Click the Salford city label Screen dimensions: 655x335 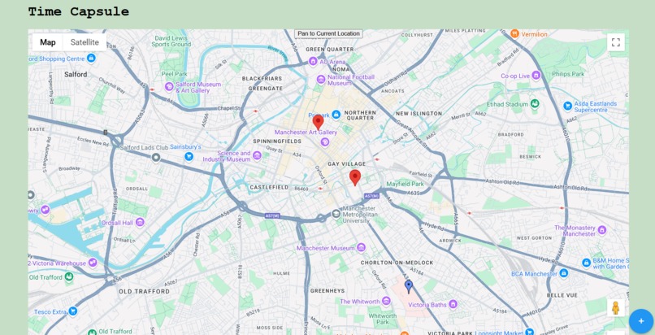click(76, 74)
